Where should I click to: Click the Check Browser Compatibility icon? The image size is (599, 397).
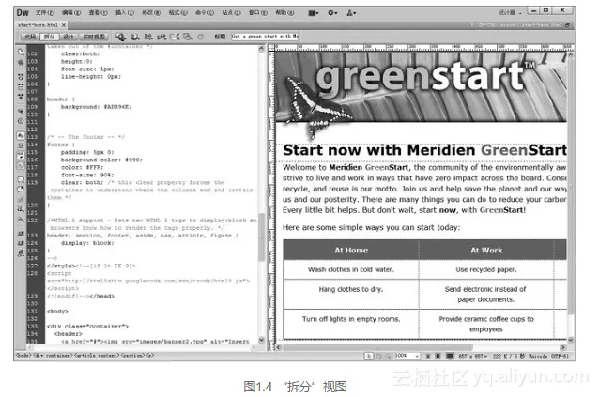(175, 37)
